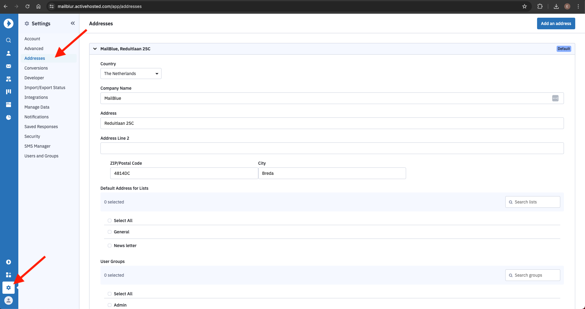Open the user profile avatar icon

(9, 300)
